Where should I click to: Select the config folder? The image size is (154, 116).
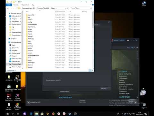coord(30,22)
